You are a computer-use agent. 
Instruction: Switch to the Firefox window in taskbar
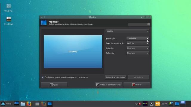pyautogui.click(x=43, y=104)
